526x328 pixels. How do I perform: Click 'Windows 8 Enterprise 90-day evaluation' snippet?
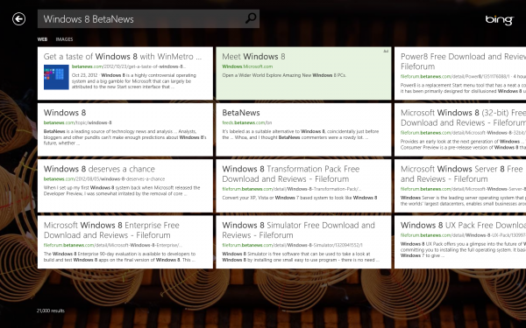pos(119,256)
